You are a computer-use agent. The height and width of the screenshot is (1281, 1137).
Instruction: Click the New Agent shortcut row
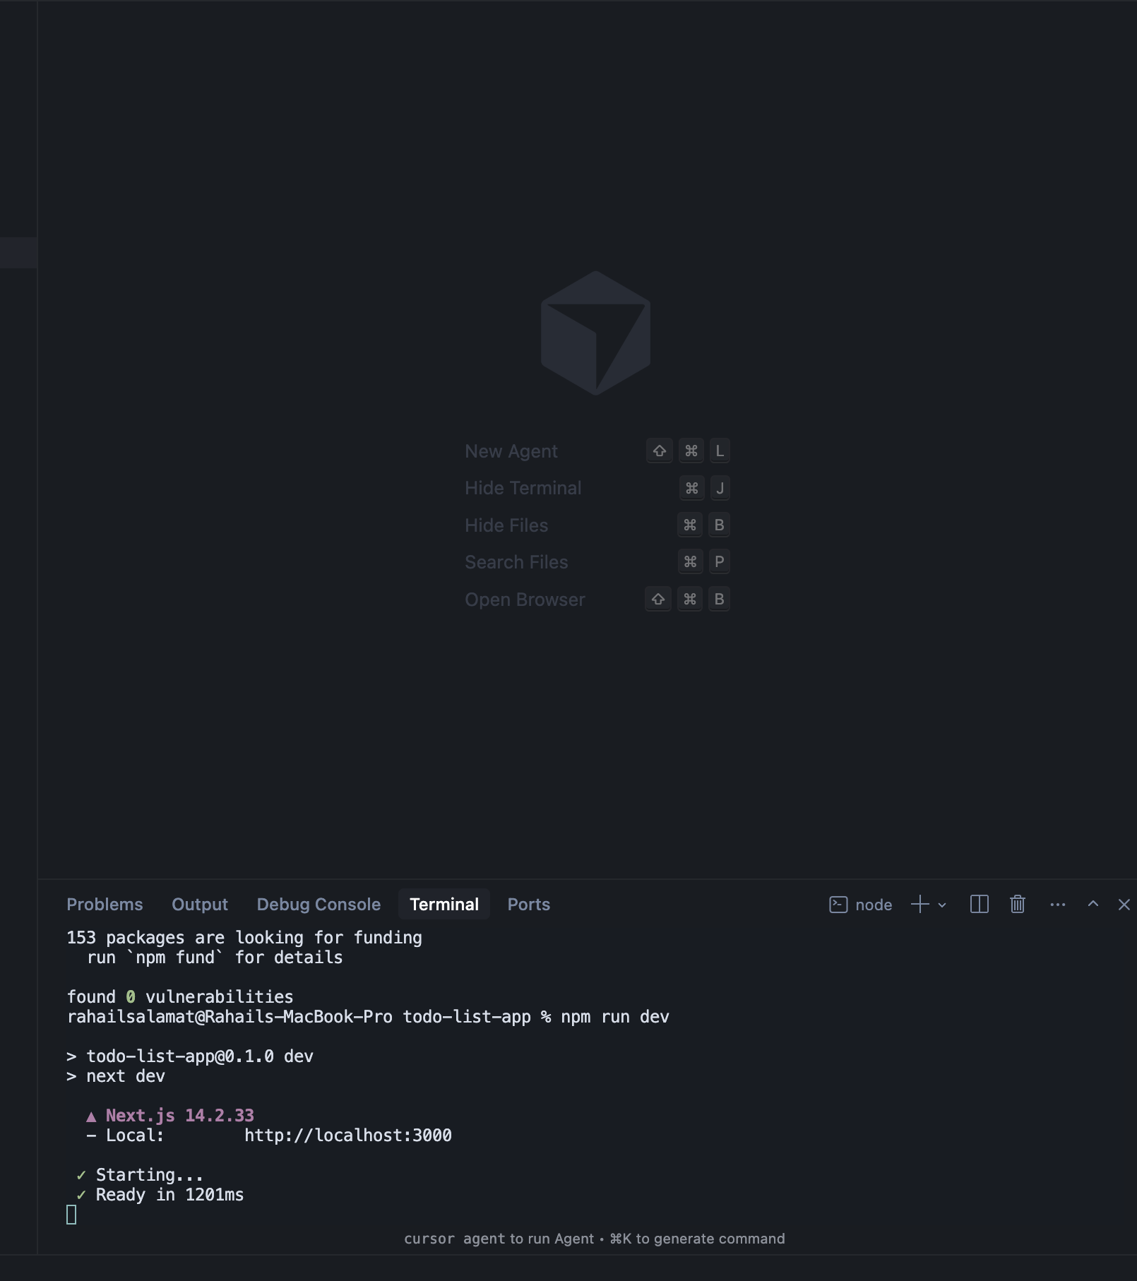tap(597, 451)
